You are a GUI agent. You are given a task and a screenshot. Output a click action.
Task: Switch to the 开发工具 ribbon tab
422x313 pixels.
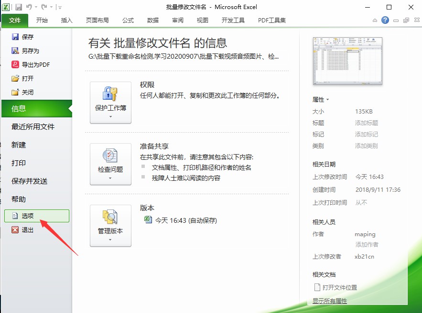pos(233,21)
